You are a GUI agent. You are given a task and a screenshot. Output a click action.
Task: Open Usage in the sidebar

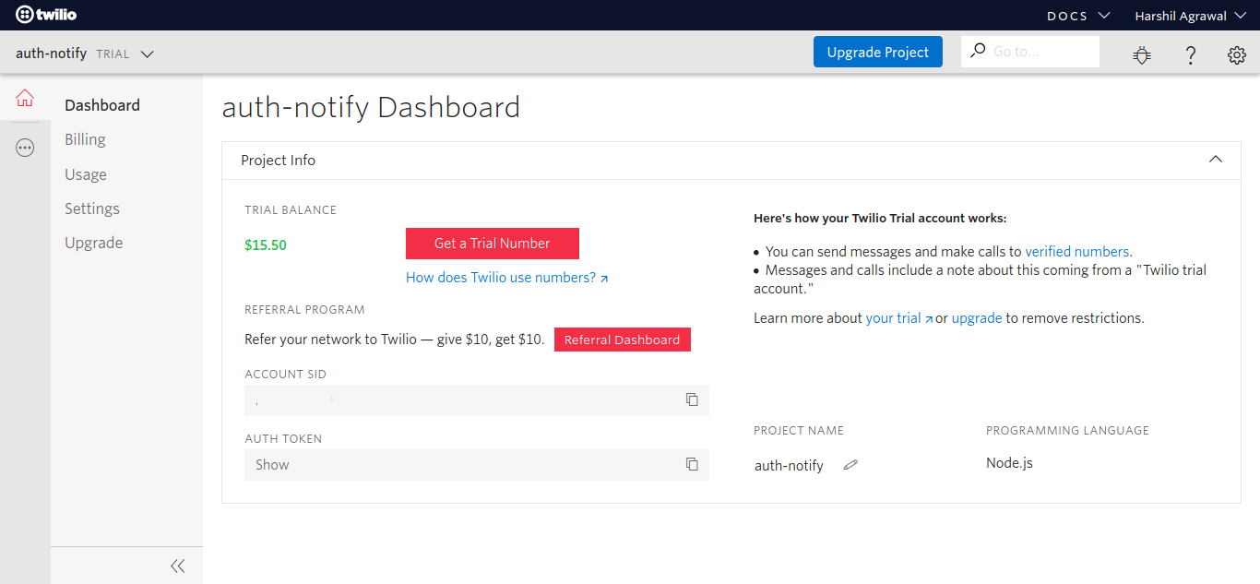(86, 174)
